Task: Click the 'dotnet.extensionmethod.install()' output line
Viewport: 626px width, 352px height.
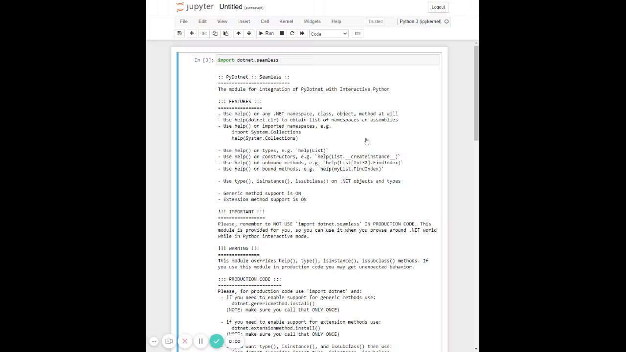Action: [276, 328]
